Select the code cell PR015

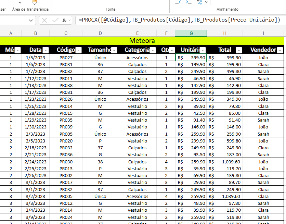tap(66, 113)
